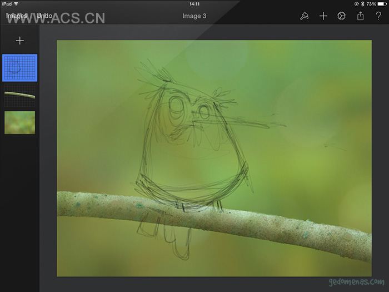Open help with the question mark icon

click(x=378, y=16)
